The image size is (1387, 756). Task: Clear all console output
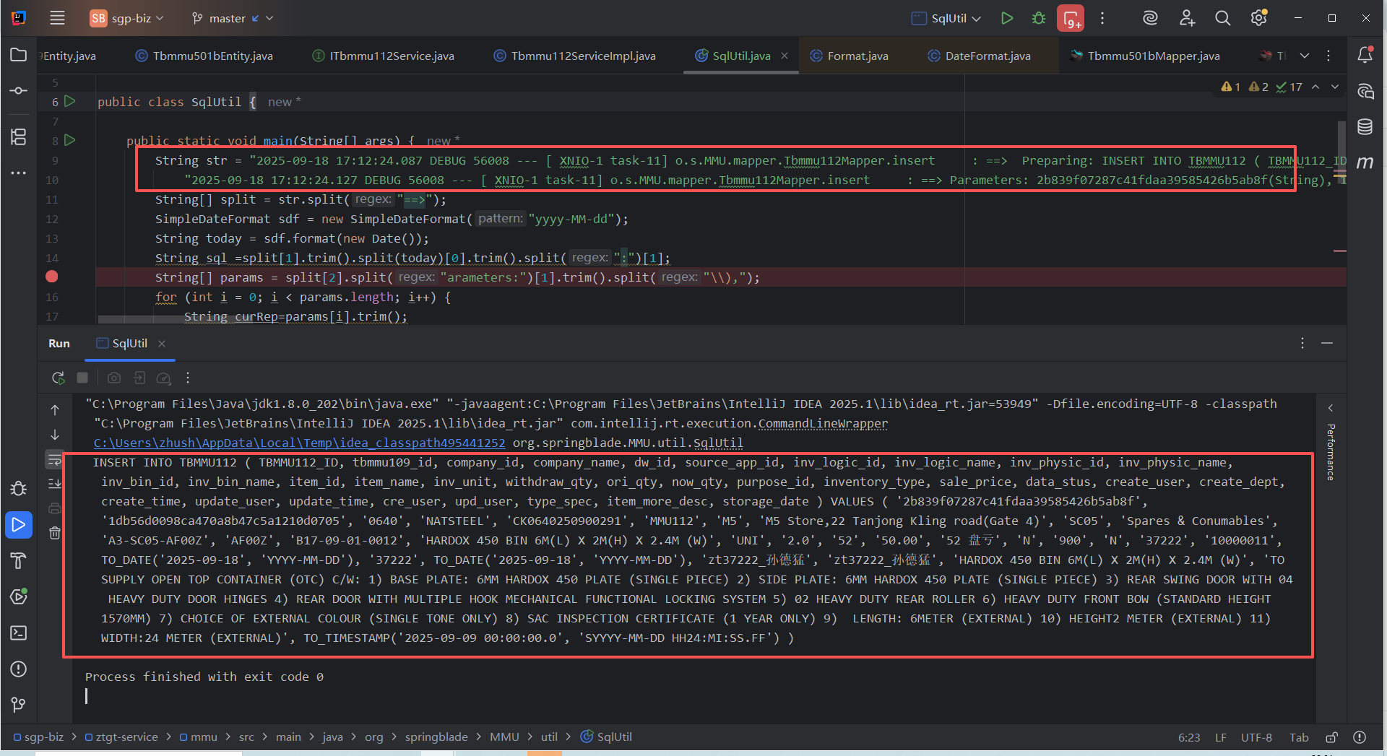55,533
